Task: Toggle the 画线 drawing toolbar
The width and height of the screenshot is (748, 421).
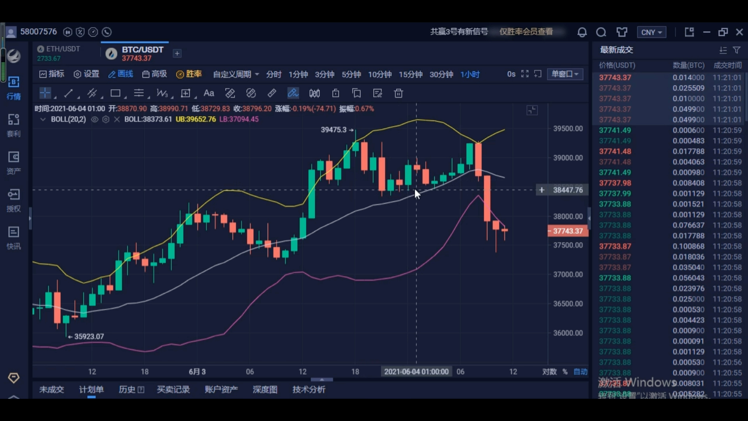Action: [x=121, y=74]
